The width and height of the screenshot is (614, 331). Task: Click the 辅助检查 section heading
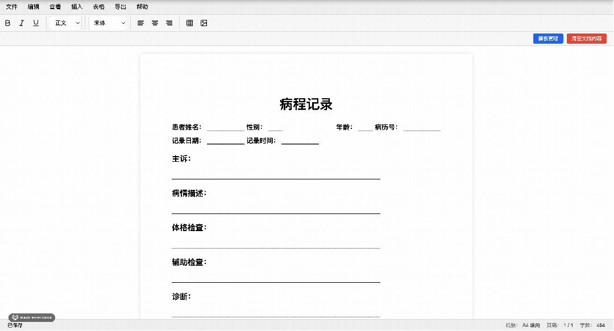pyautogui.click(x=189, y=262)
